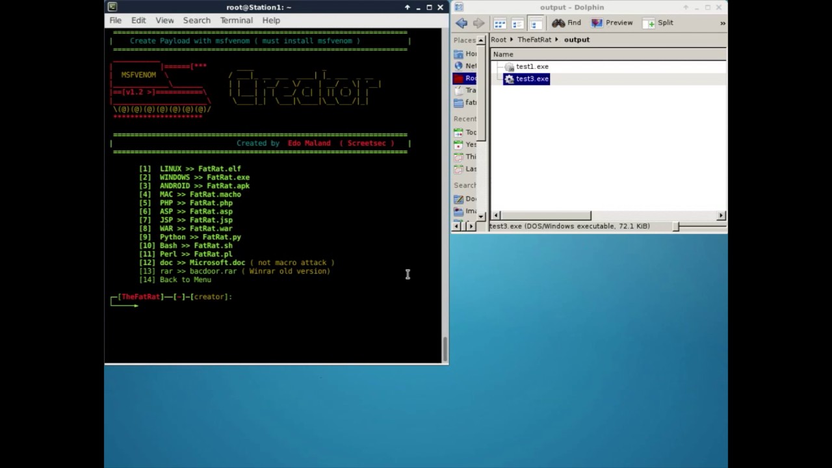Open the terminal Edit menu
The image size is (832, 468).
point(138,20)
